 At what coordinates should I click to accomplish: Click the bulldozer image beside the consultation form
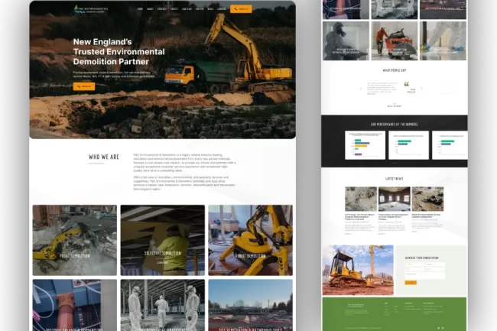(357, 270)
